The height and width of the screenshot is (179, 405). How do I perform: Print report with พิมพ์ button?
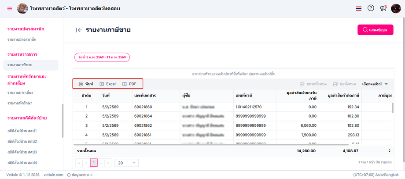click(x=86, y=84)
